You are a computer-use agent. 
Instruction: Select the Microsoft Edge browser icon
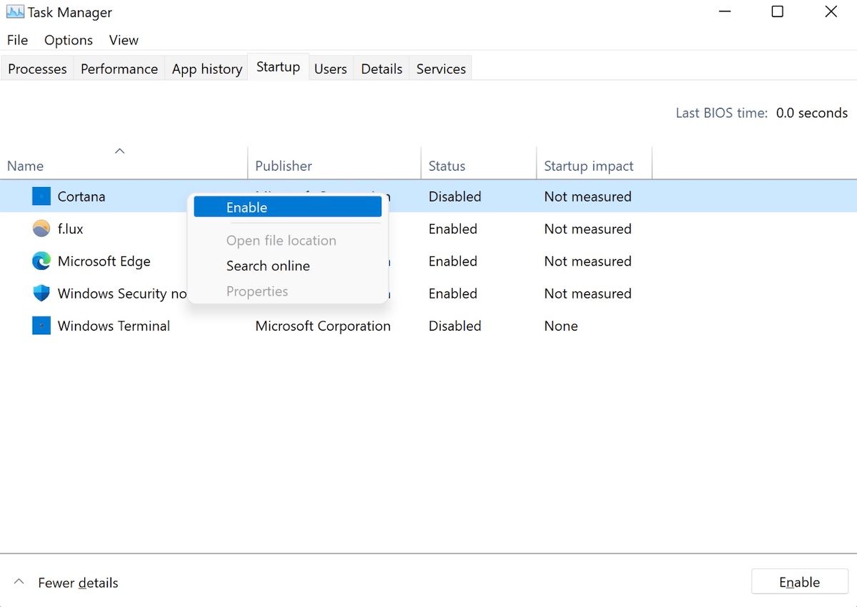(x=40, y=261)
